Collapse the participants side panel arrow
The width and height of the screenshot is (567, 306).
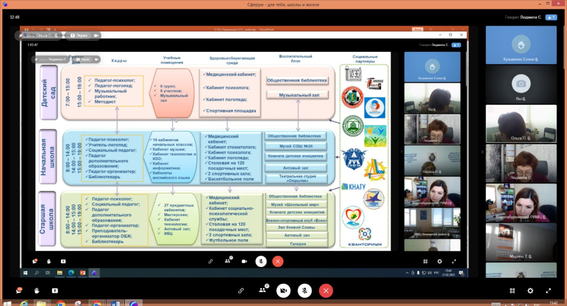[481, 151]
